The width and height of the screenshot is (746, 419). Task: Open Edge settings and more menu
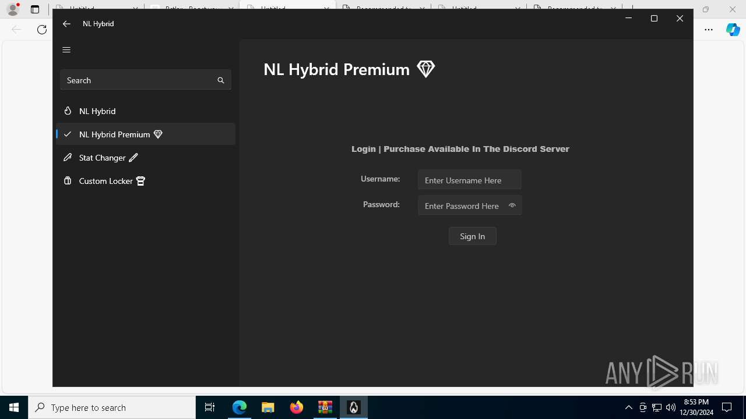point(709,30)
